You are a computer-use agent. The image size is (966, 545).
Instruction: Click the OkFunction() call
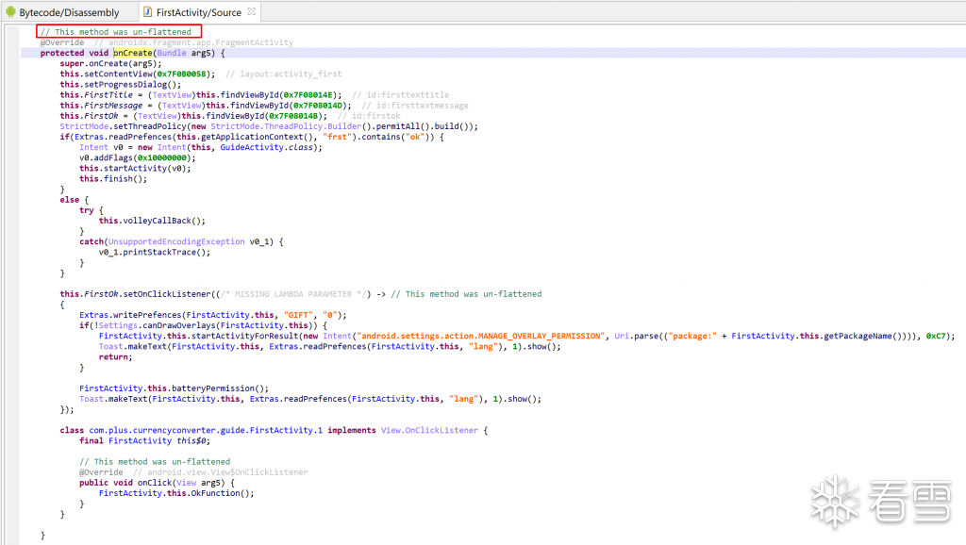pos(223,492)
